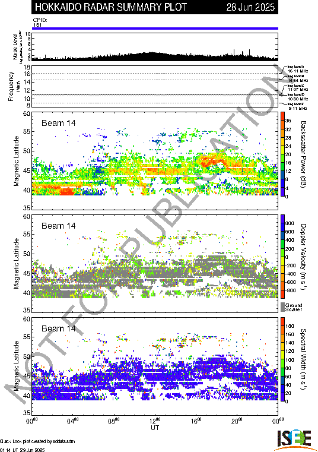The image size is (318, 452).
Task: Click the quick look plot credit text
Action: (38, 441)
